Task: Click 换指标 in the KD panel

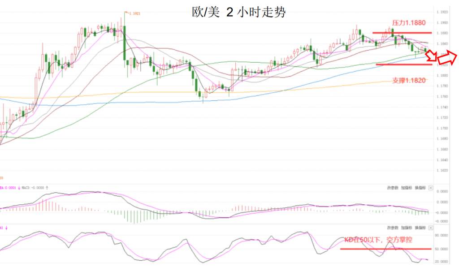Action: 420,228
